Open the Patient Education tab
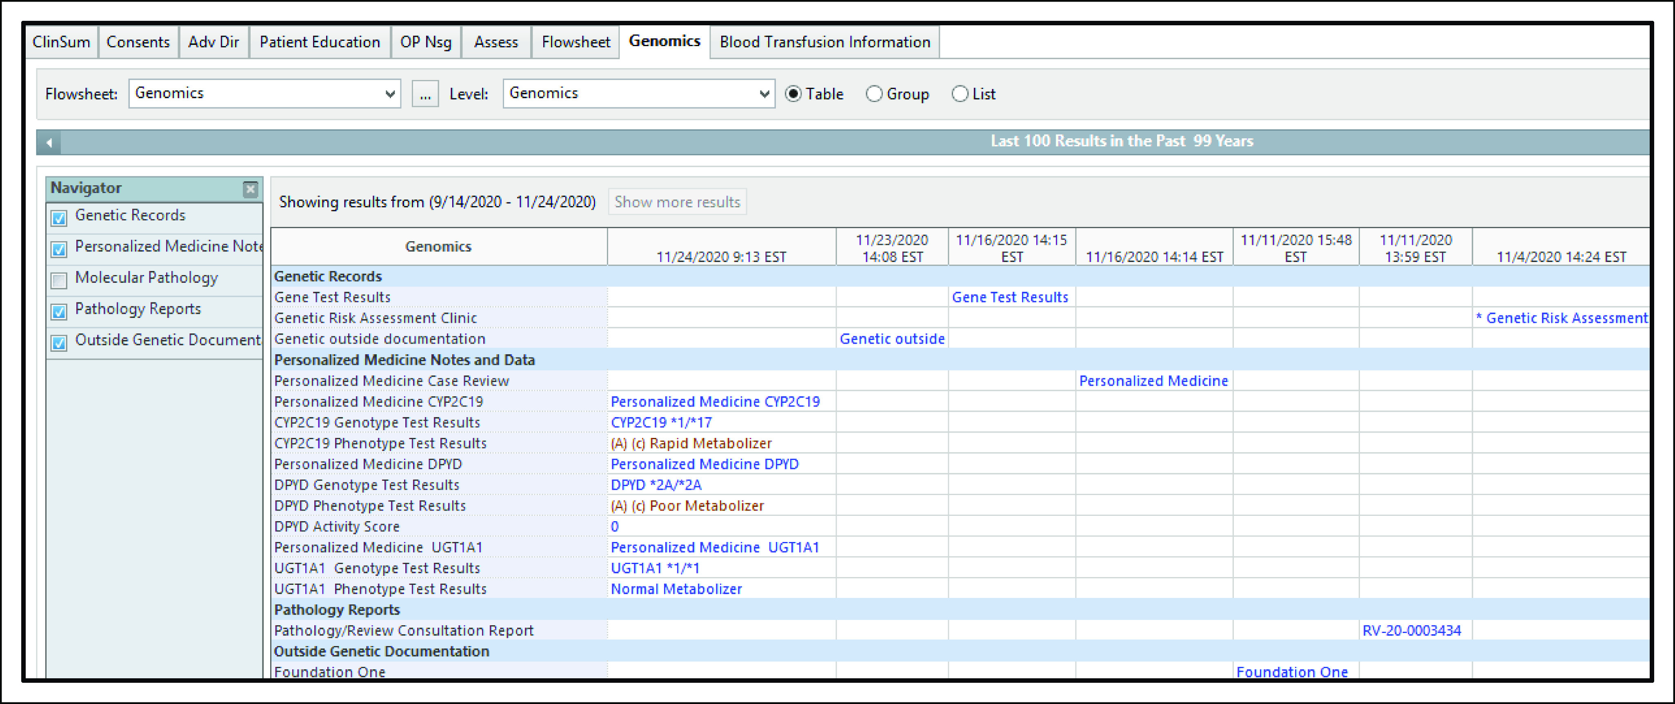The height and width of the screenshot is (704, 1675). click(320, 42)
